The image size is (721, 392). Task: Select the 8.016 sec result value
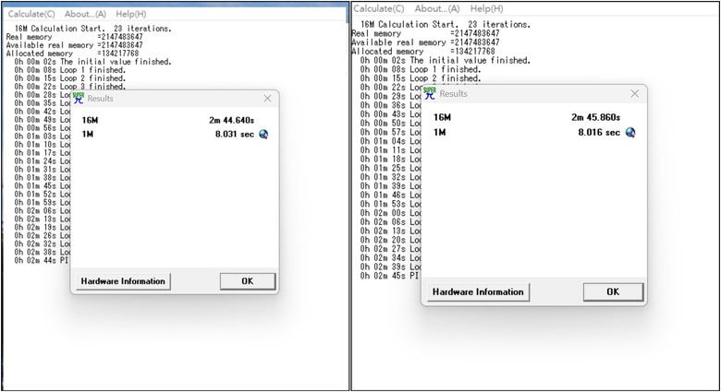[x=599, y=133]
